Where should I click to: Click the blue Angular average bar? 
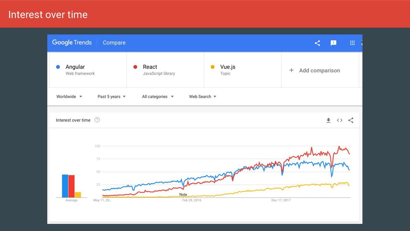[x=65, y=186]
